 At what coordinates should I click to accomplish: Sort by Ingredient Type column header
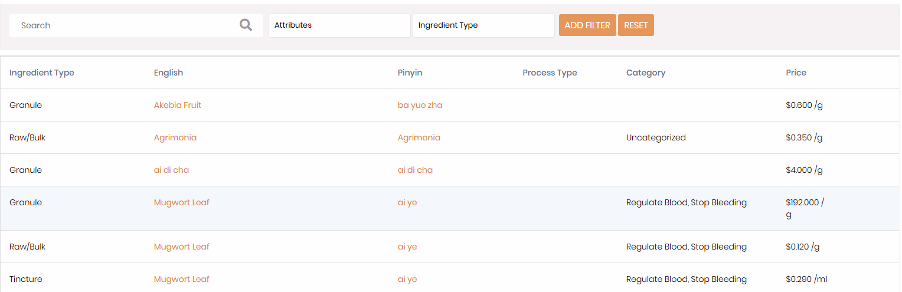click(42, 73)
